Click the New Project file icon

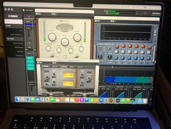pyautogui.click(x=24, y=10)
